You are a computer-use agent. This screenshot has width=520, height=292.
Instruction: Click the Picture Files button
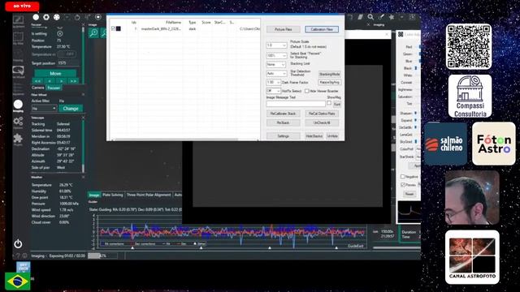[284, 29]
